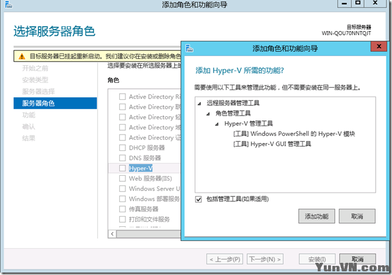Close the Hyper-V features dialog with red X

379,46
